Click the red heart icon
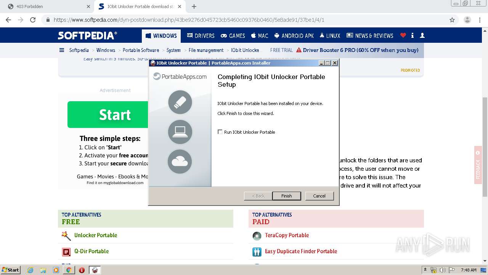The height and width of the screenshot is (275, 488). point(403,36)
